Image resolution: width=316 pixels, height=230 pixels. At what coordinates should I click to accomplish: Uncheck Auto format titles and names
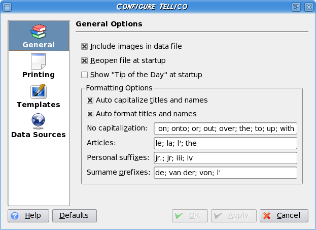point(90,114)
